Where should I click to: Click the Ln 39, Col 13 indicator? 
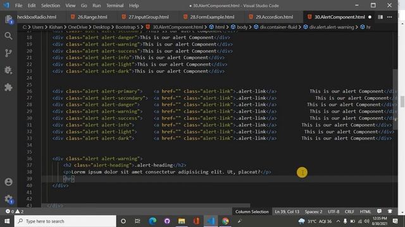(287, 212)
